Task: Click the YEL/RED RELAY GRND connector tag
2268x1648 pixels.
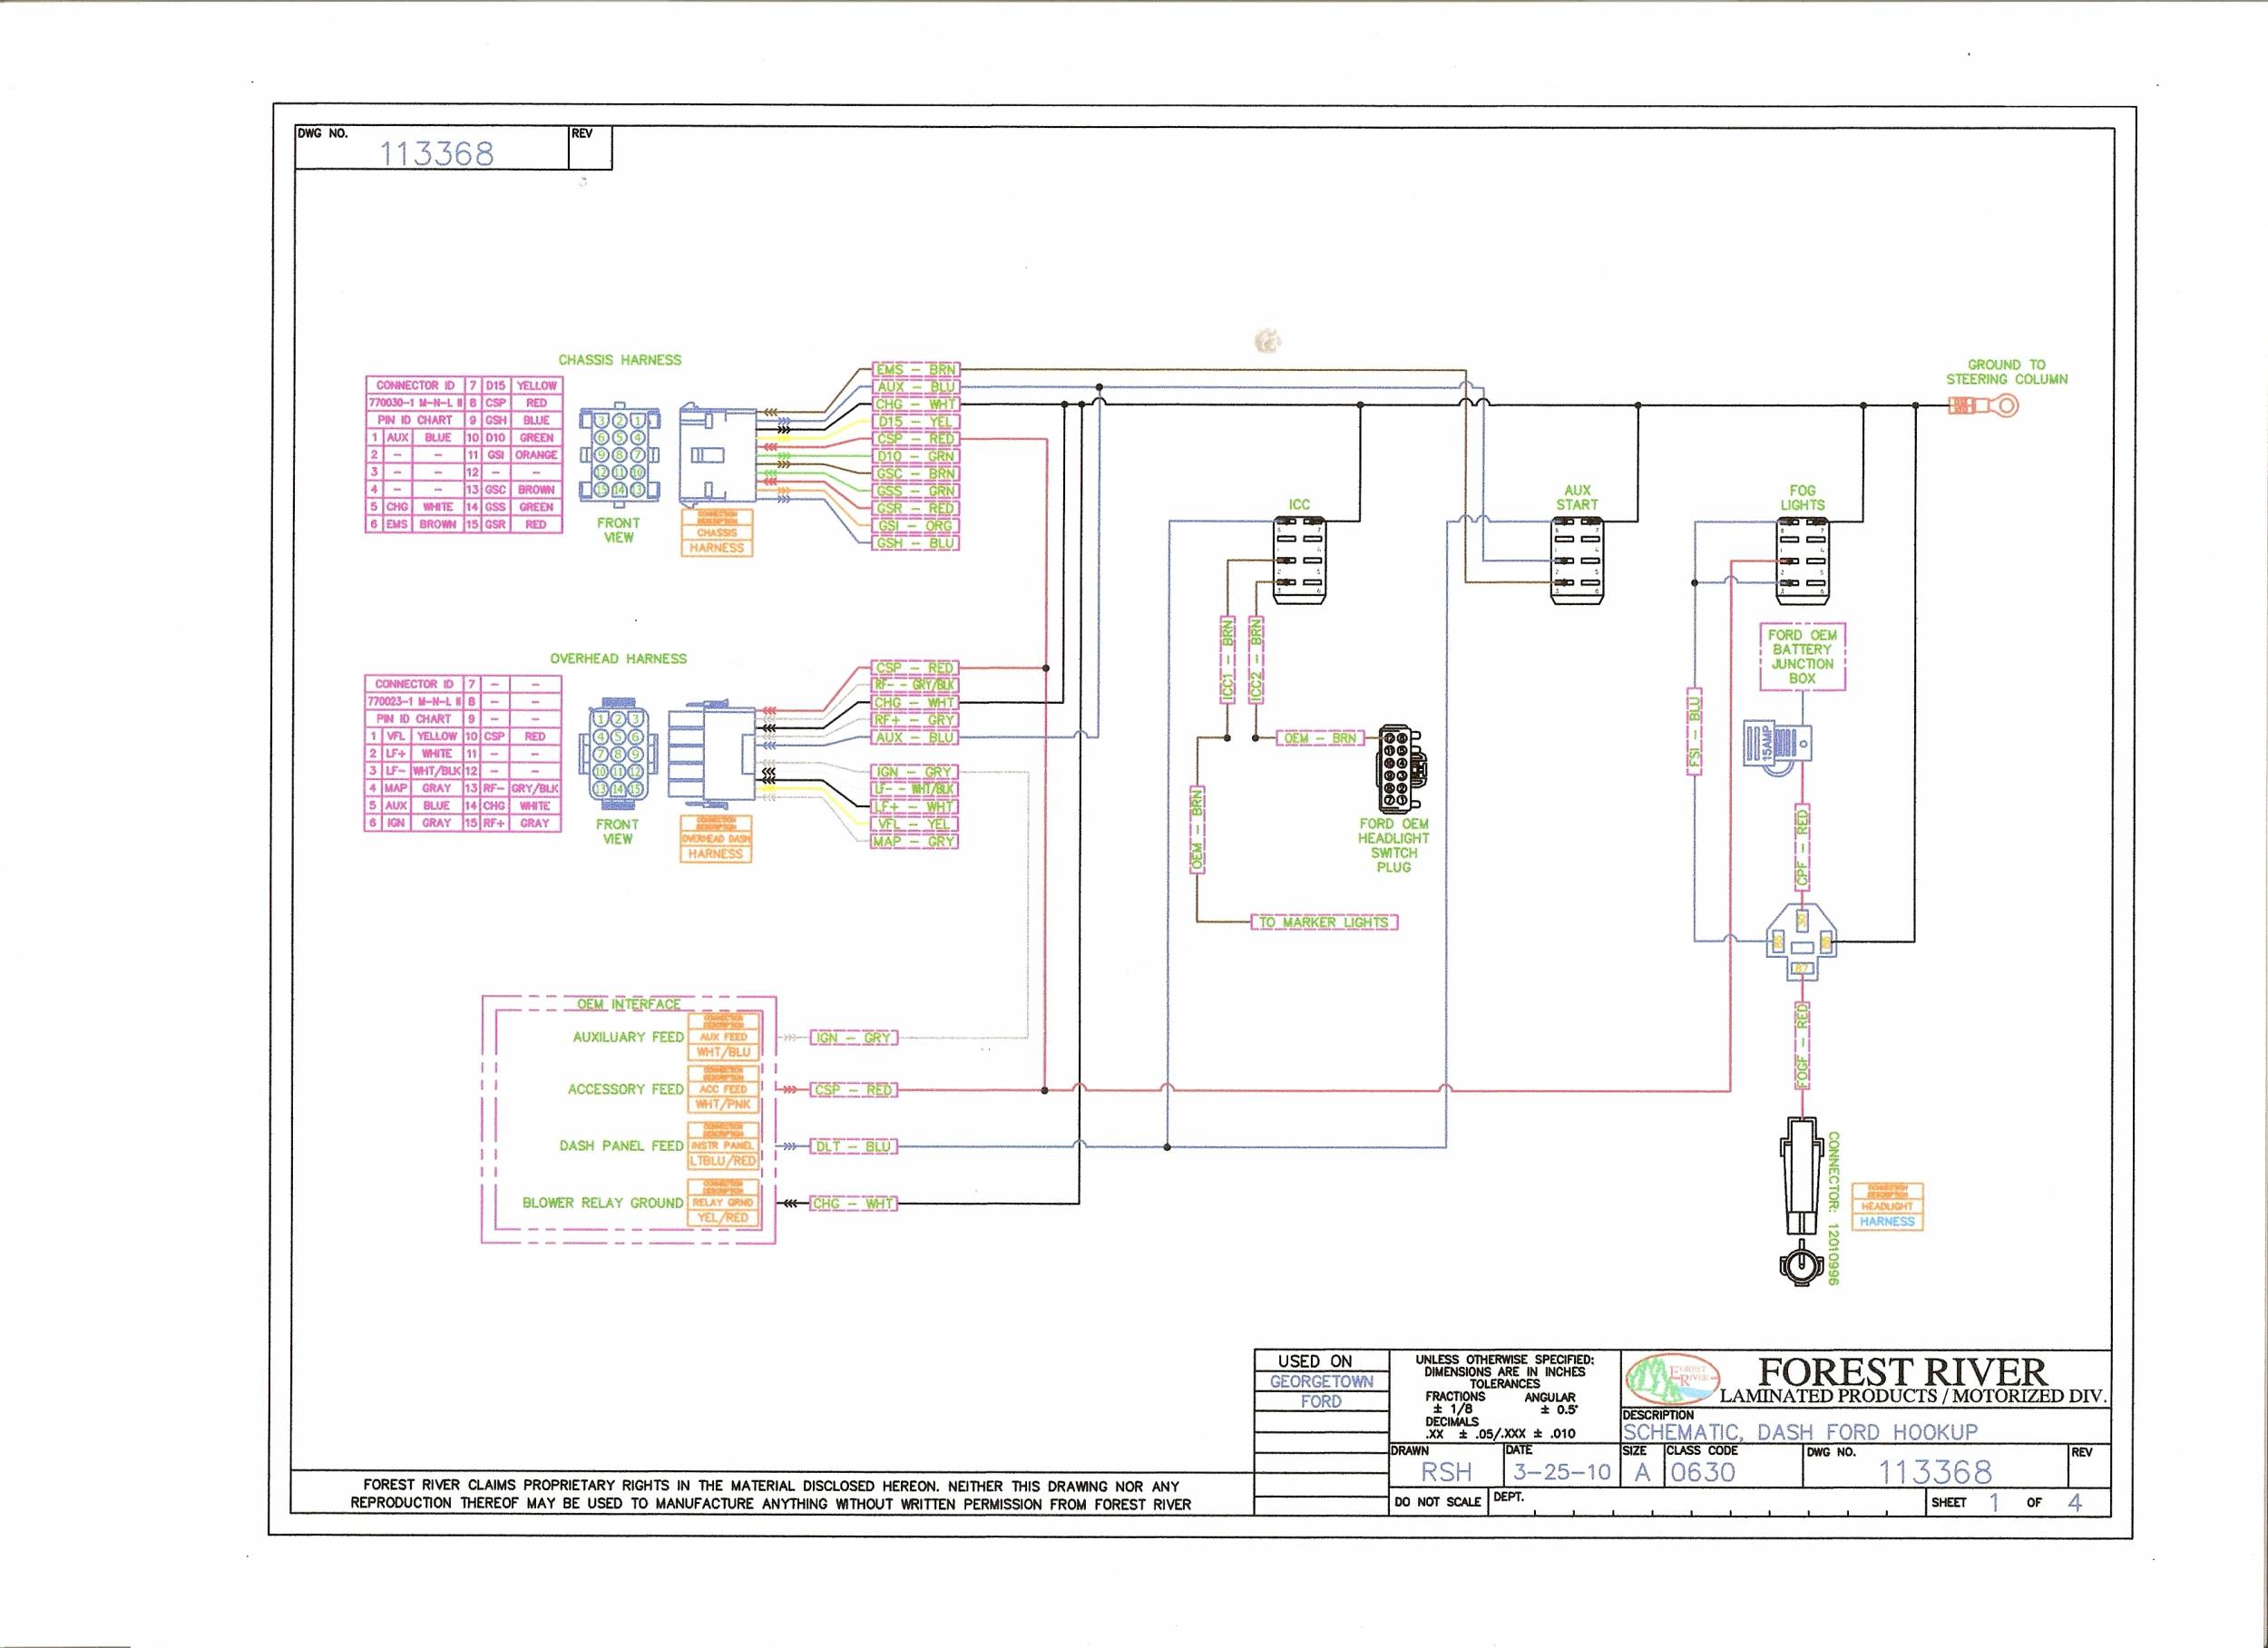Action: pos(724,1202)
